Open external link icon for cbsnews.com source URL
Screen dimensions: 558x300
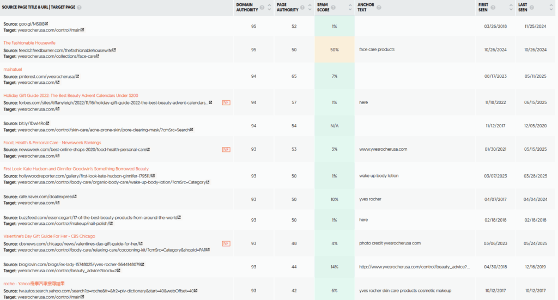coord(141,244)
